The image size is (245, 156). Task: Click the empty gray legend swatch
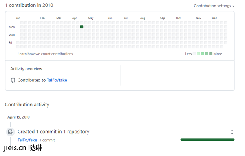(194, 53)
